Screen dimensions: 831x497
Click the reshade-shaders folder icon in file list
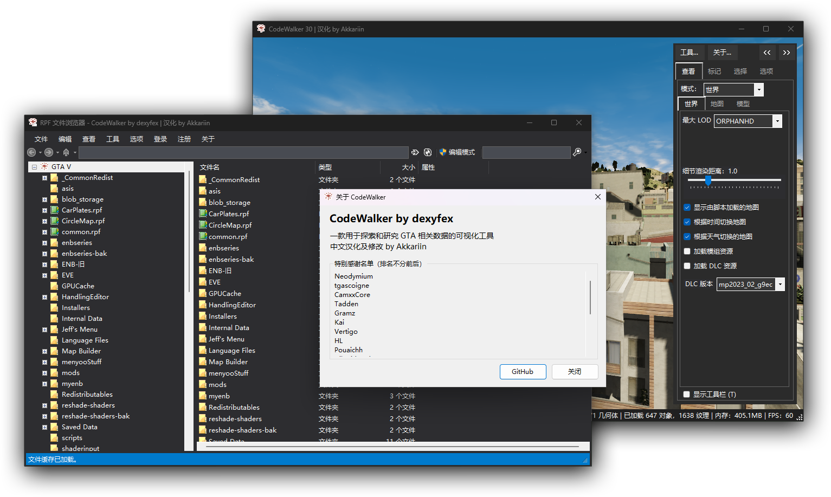[x=203, y=418]
